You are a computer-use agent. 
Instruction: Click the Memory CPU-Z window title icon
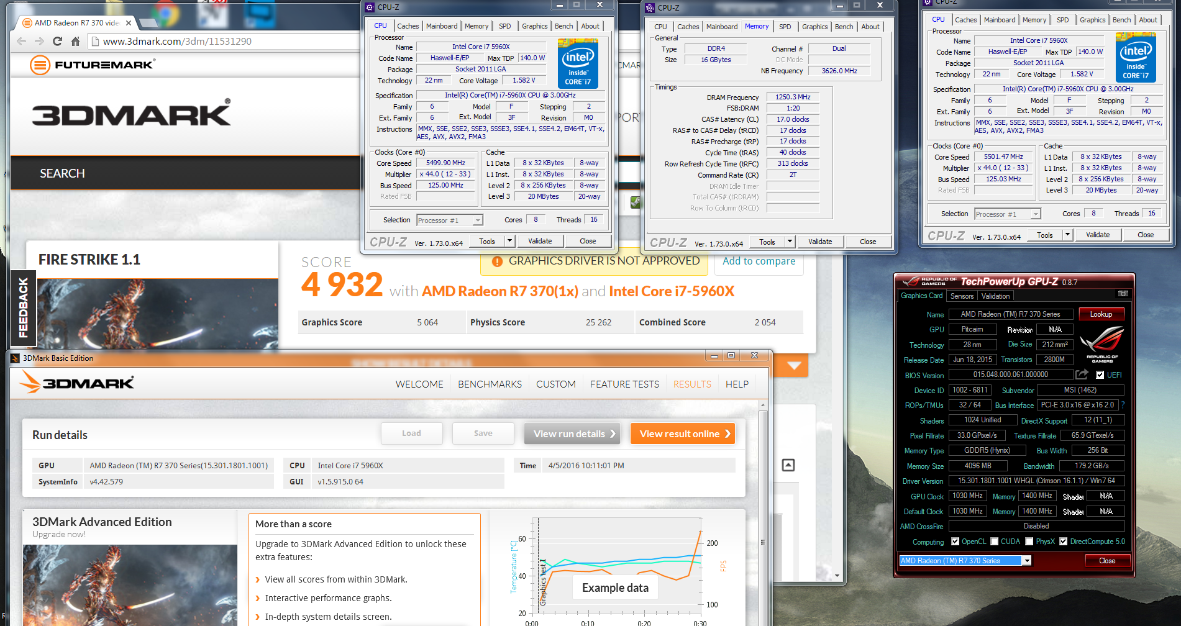pos(650,7)
